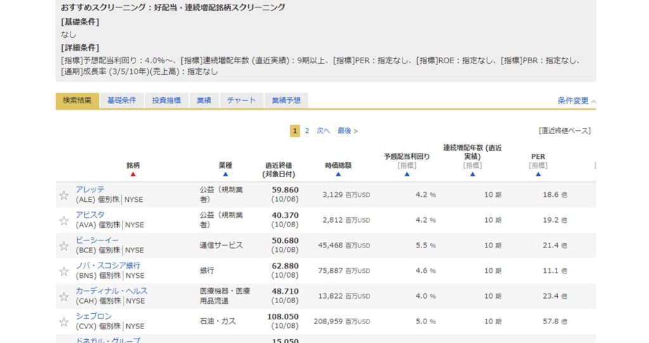Screen dimensions: 649x343
Task: Open アレッテ stock link
Action: pyautogui.click(x=90, y=189)
